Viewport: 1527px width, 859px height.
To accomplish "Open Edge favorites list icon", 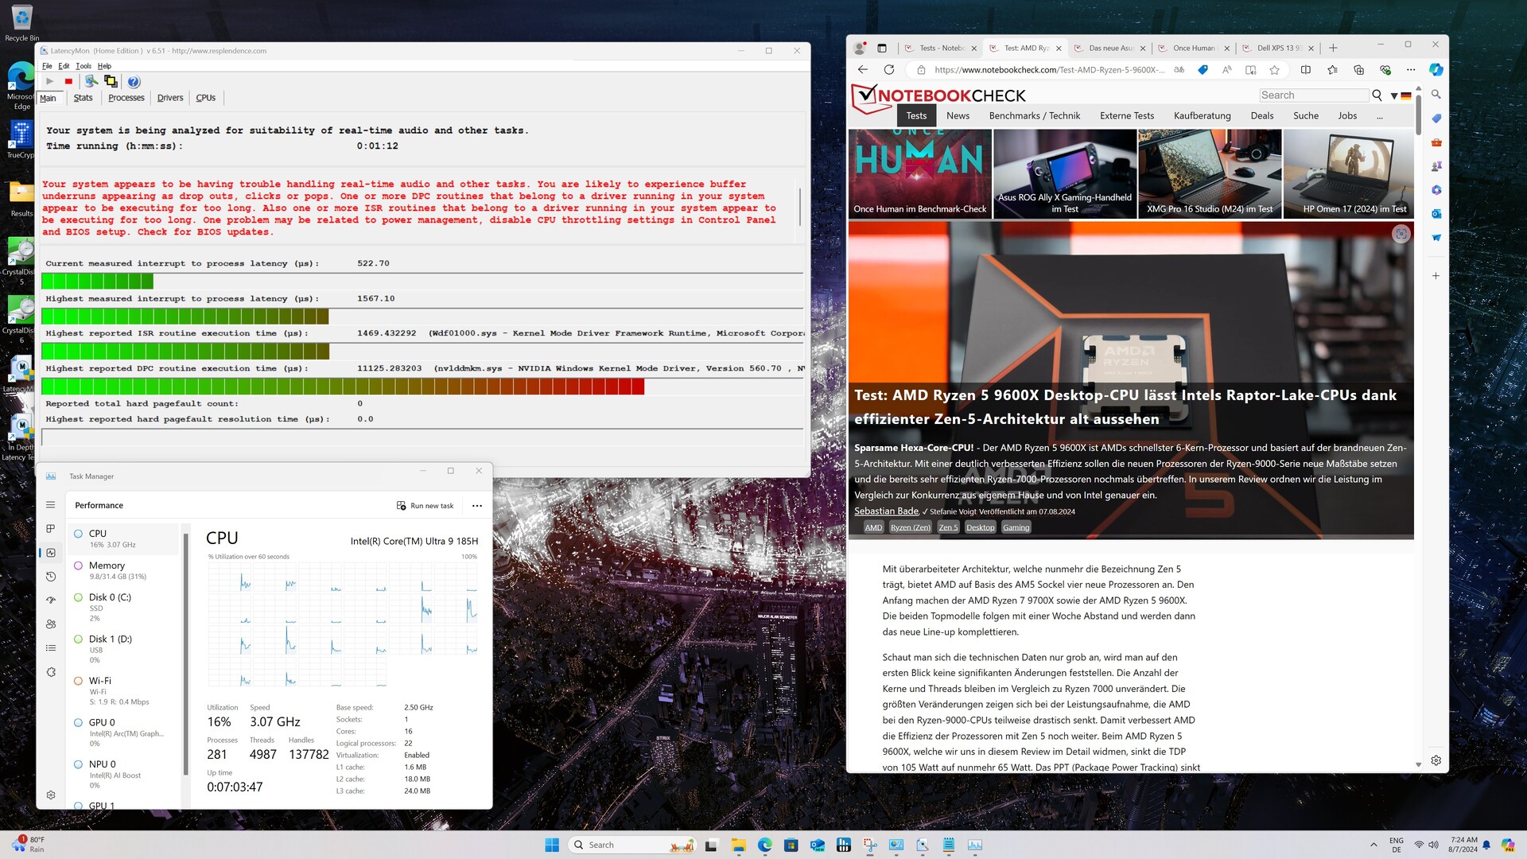I will (x=1332, y=70).
